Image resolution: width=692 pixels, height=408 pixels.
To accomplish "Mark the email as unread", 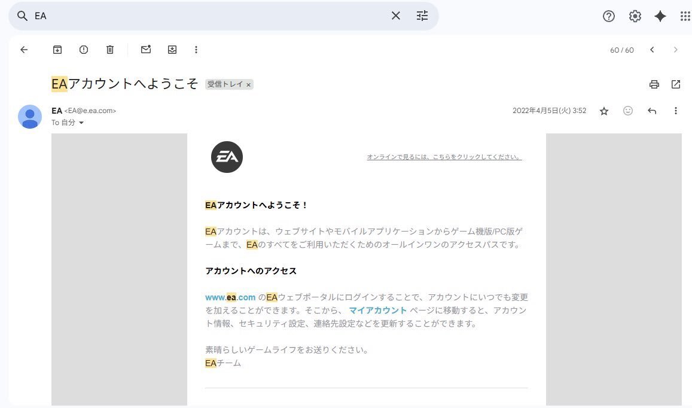I will (146, 50).
